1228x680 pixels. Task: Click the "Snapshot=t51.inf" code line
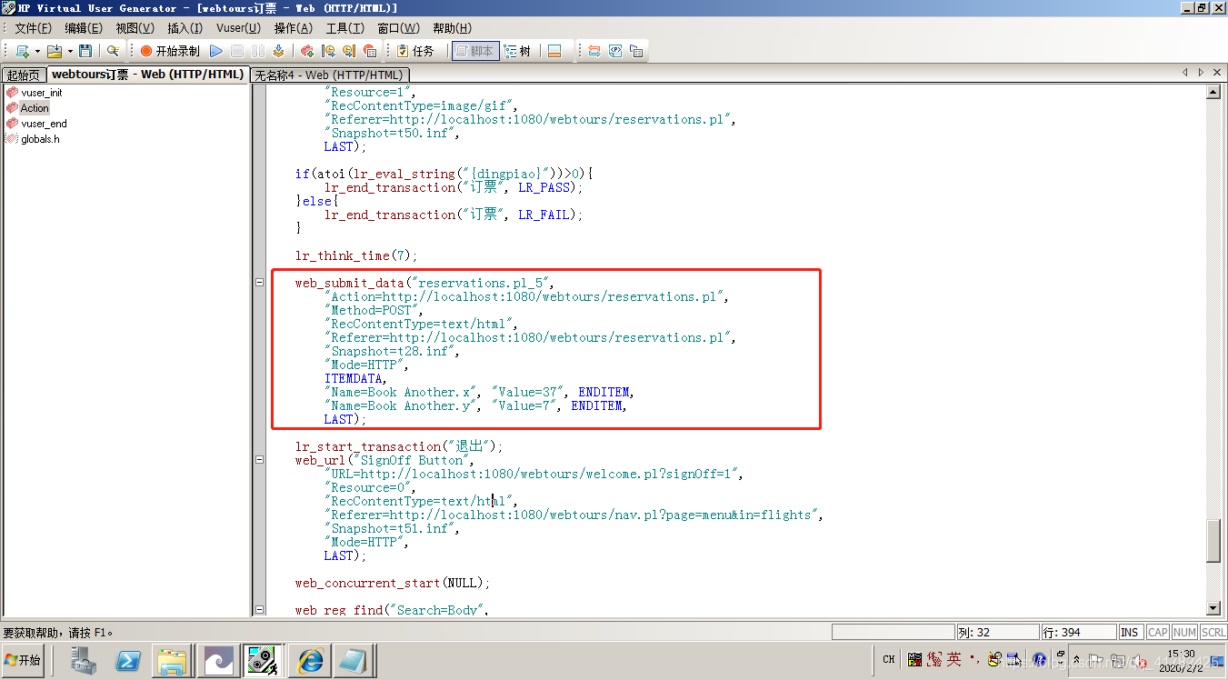click(x=392, y=528)
